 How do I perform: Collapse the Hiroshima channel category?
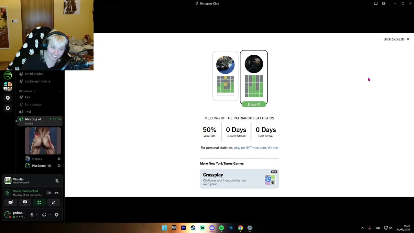point(27,91)
